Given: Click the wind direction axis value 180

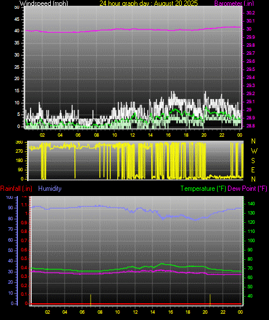Looking at the screenshot, I should coord(19,161).
